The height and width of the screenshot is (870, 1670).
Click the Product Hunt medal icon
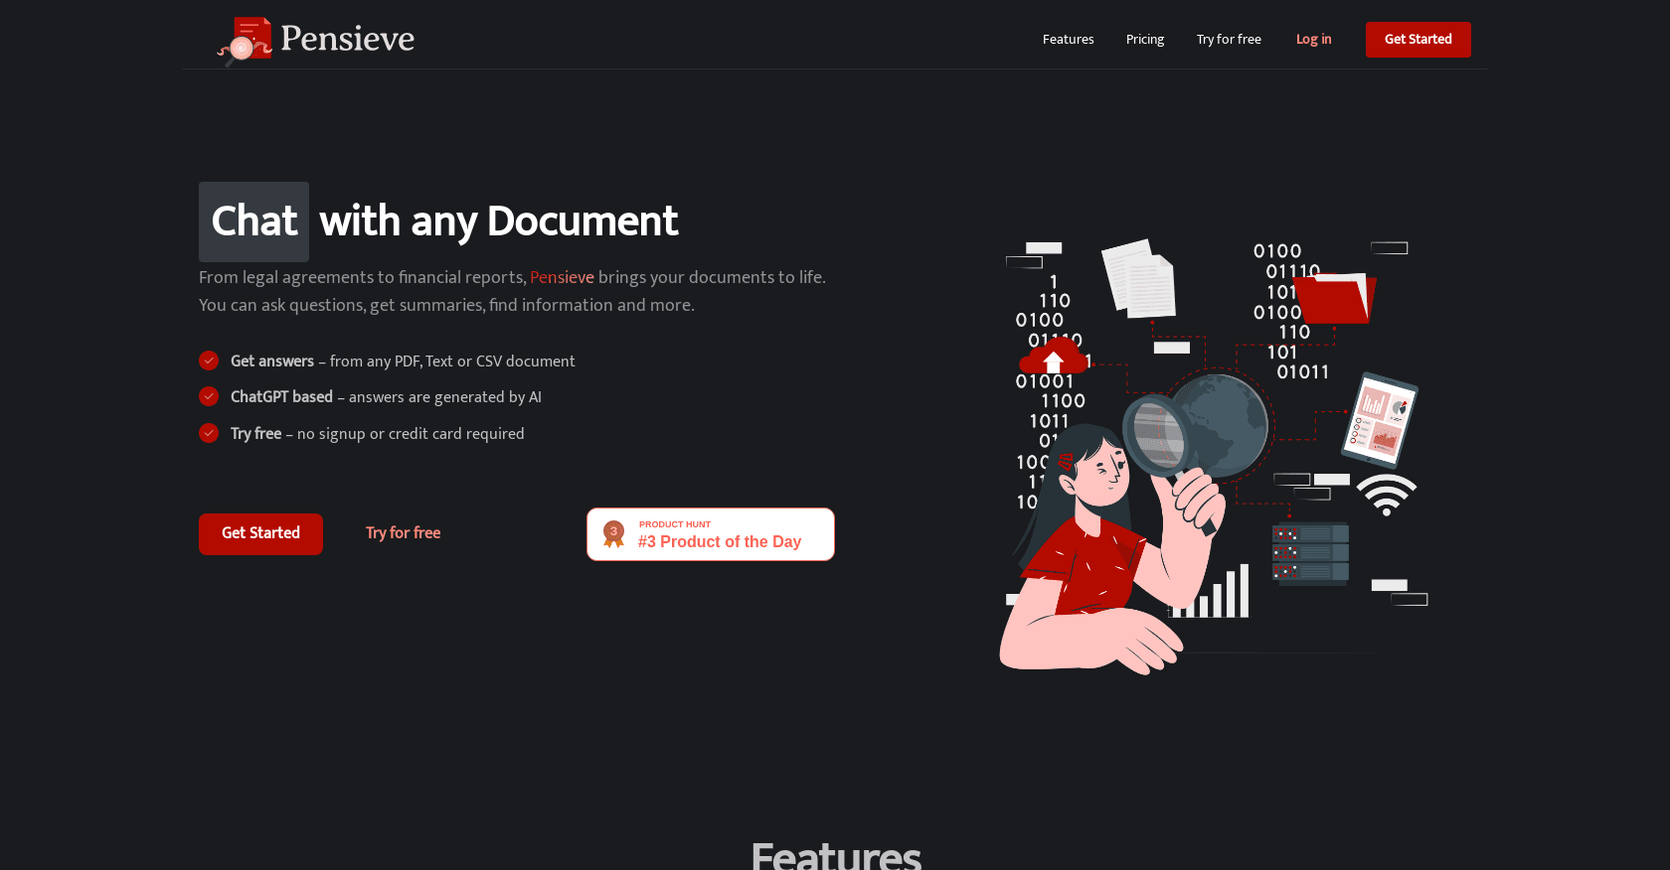613,534
